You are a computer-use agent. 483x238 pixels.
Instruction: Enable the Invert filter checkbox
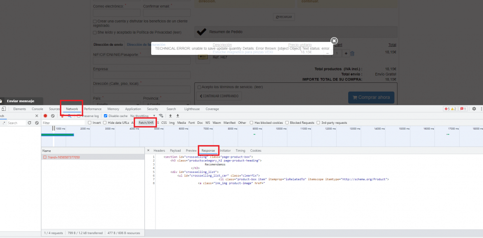pyautogui.click(x=90, y=123)
